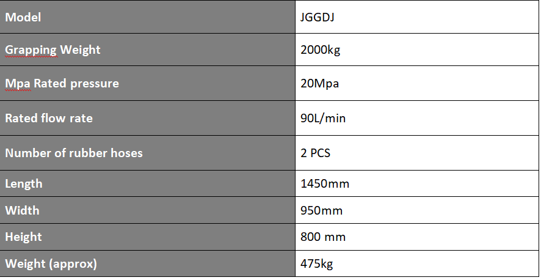Select the 2000kg value cell
Screen dimensions: 541x280
coord(417,50)
